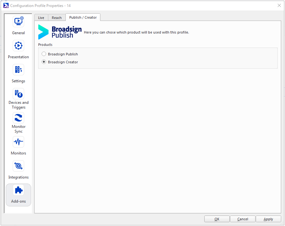Open the Integrations section icon
The height and width of the screenshot is (226, 285).
18,166
